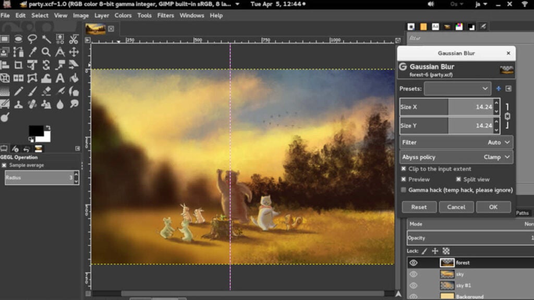Screen dimensions: 534x300
Task: Select the Scissors Select tool
Action: (74, 39)
